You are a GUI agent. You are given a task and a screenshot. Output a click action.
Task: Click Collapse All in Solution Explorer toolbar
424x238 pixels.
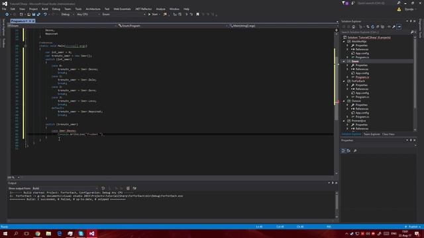pos(378,27)
